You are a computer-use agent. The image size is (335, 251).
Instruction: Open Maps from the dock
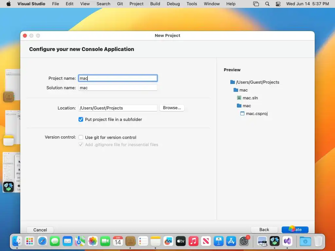(80, 242)
